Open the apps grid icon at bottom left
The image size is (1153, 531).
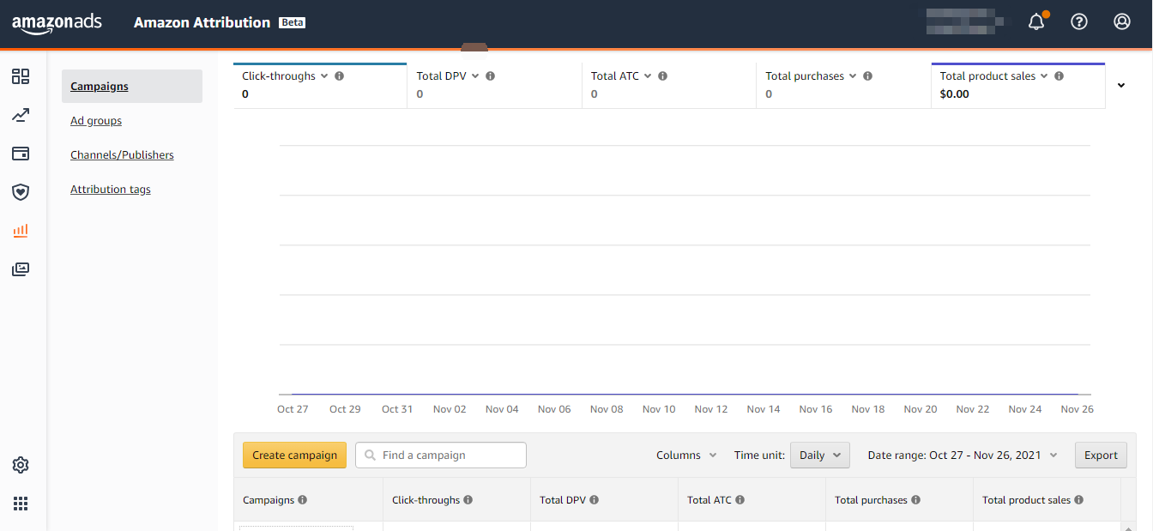click(21, 504)
